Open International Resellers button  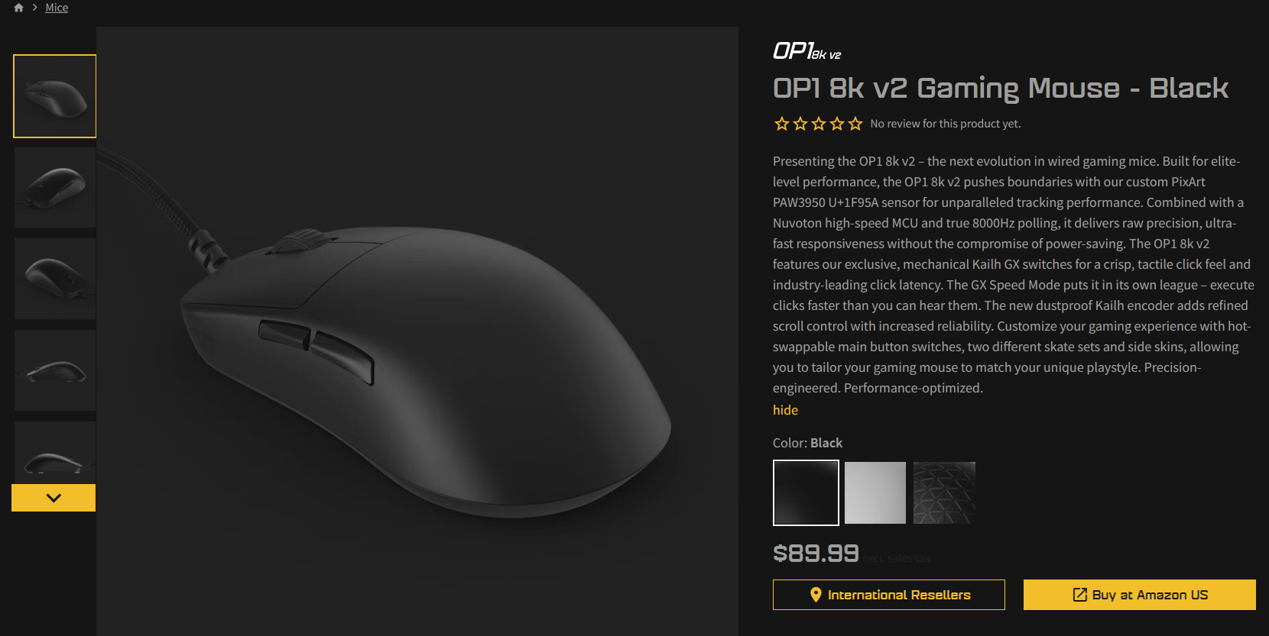889,595
